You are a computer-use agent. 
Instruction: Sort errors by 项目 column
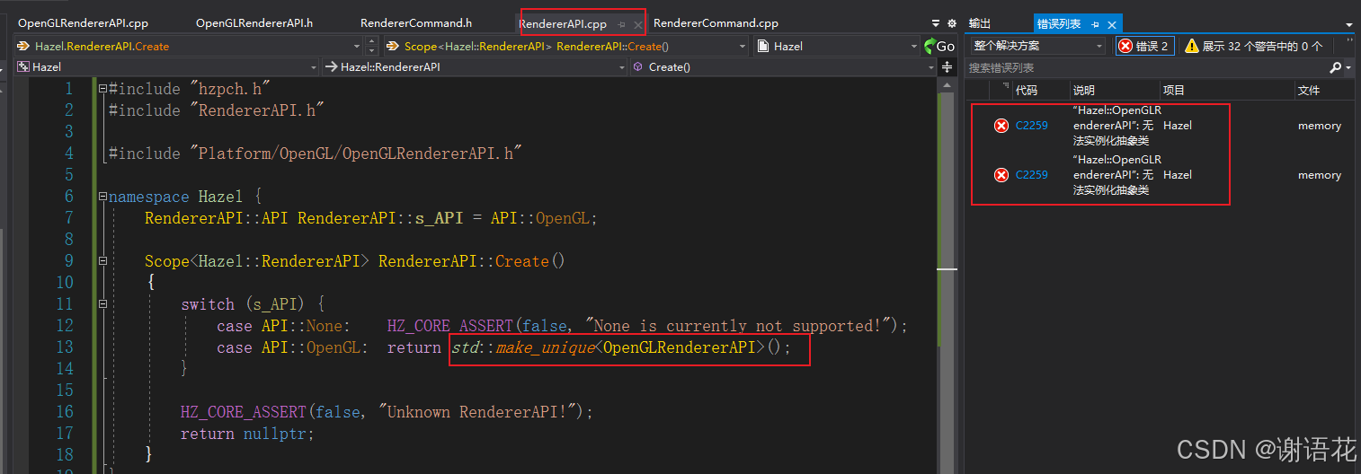[x=1227, y=90]
